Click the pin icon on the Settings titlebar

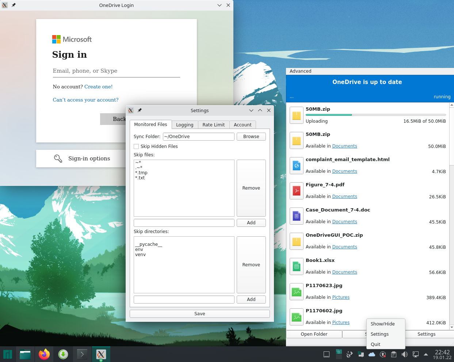click(x=139, y=110)
